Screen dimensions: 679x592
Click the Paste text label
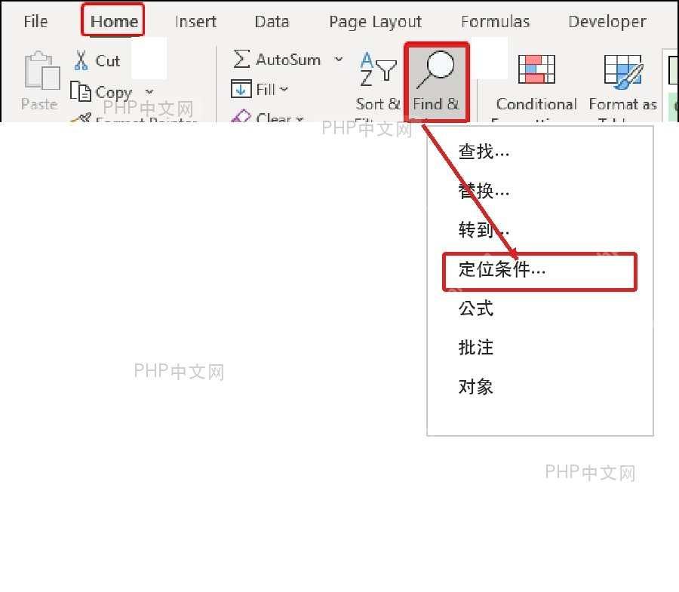pyautogui.click(x=39, y=104)
